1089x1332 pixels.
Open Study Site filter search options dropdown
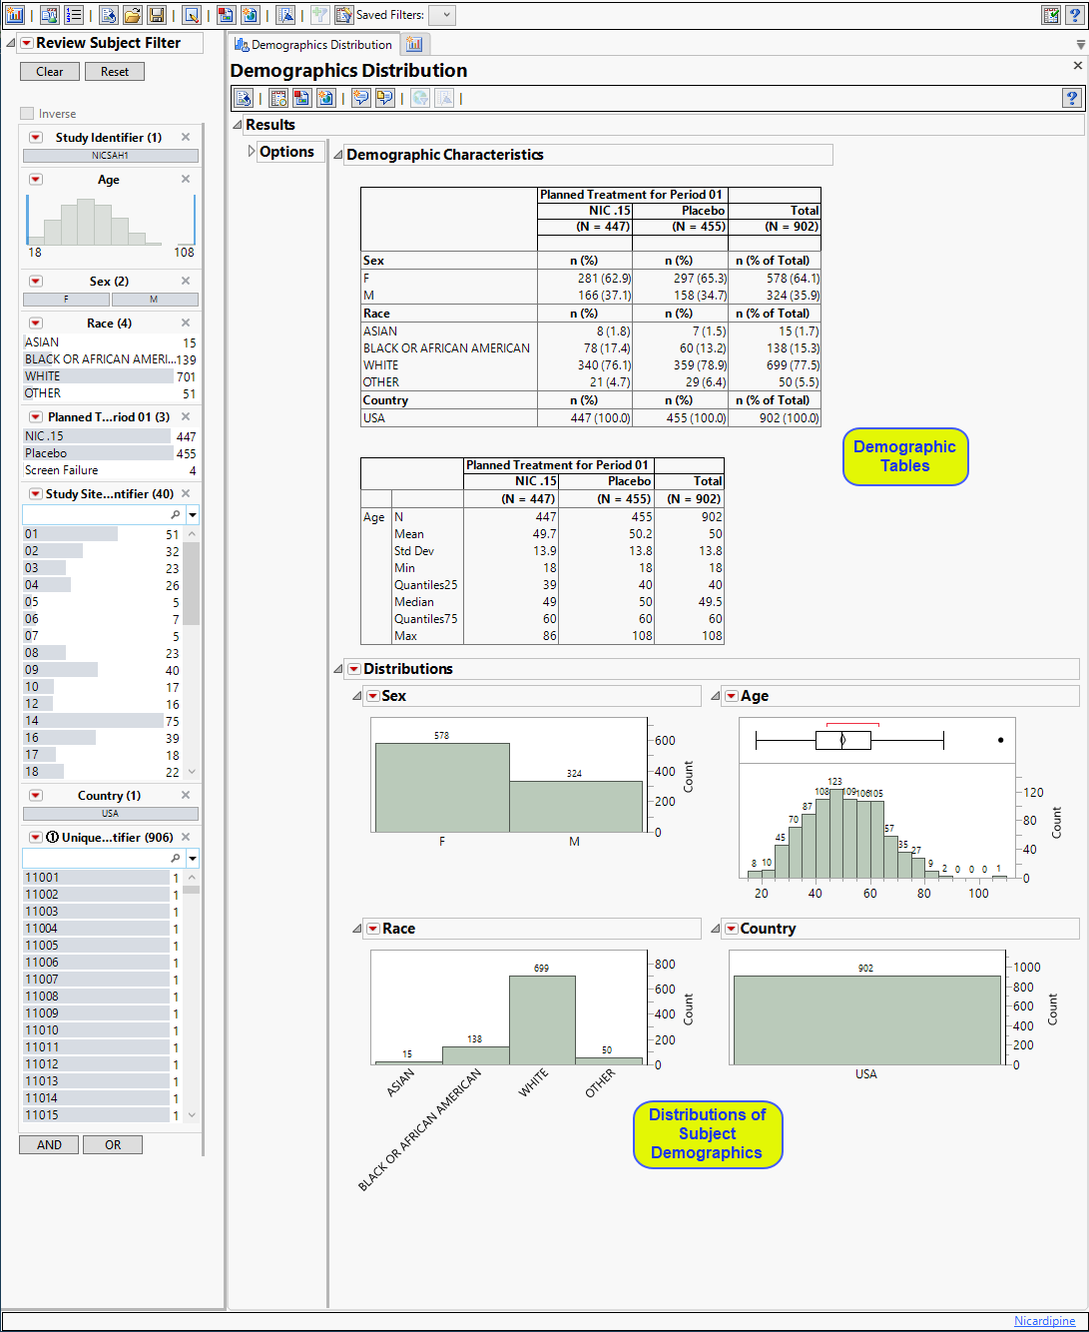click(x=193, y=515)
